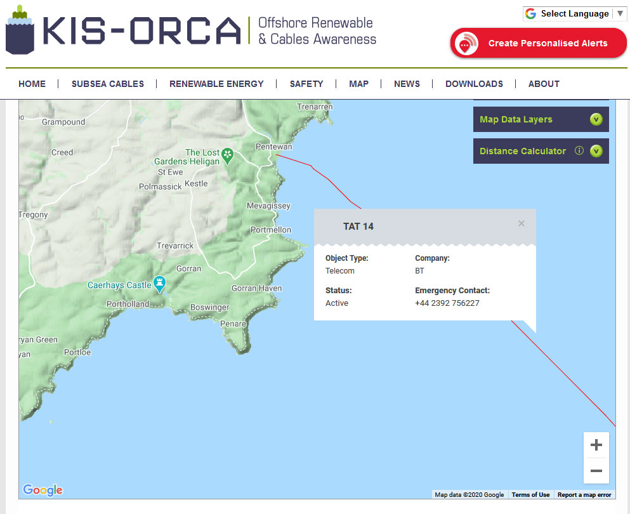This screenshot has height=514, width=630.
Task: Click the Active status value
Action: point(337,303)
